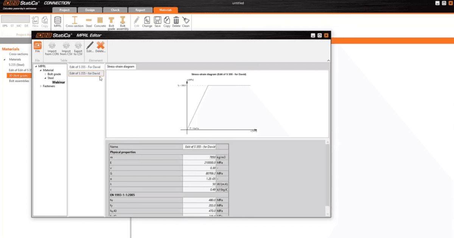Switch to the Project tab

click(x=64, y=10)
